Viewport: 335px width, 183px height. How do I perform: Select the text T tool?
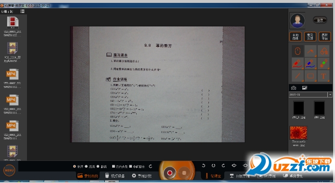pyautogui.click(x=323, y=76)
